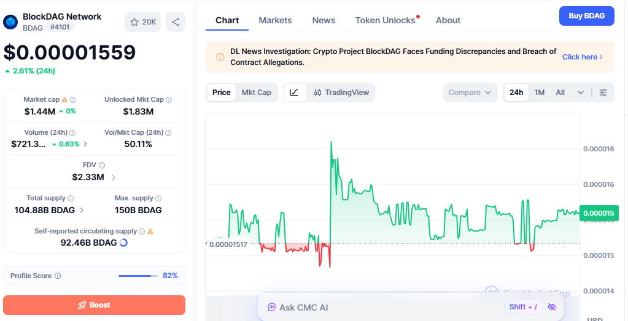628x321 pixels.
Task: Click the 150B BDAG max supply value
Action: [138, 210]
